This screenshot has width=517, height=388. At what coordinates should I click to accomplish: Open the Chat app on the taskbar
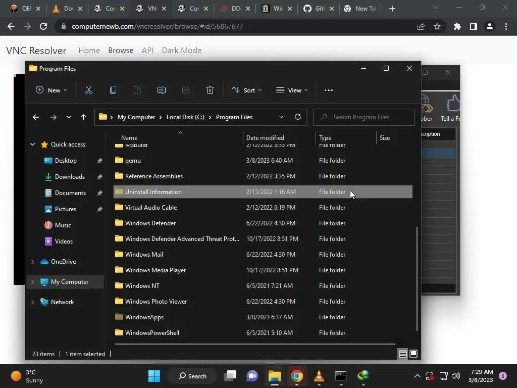point(252,376)
